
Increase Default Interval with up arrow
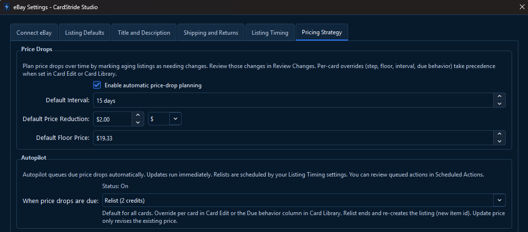coord(500,97)
